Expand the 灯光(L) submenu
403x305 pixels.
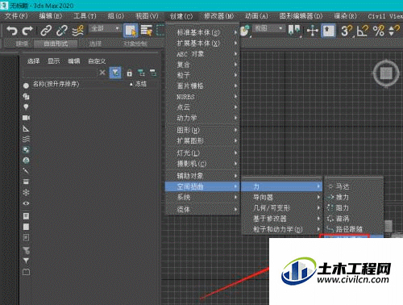[x=202, y=152]
